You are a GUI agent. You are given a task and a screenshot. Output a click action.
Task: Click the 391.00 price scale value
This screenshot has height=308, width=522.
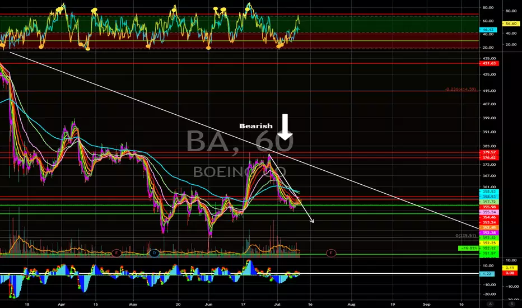[489, 132]
